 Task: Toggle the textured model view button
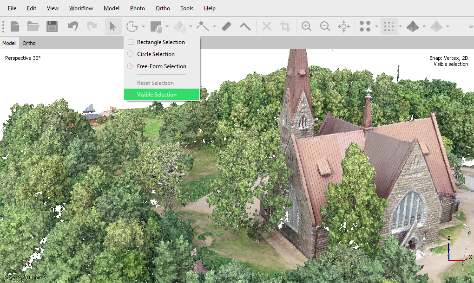pos(412,26)
